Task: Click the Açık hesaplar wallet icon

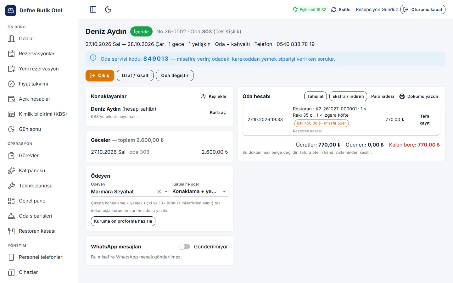Action: click(11, 99)
